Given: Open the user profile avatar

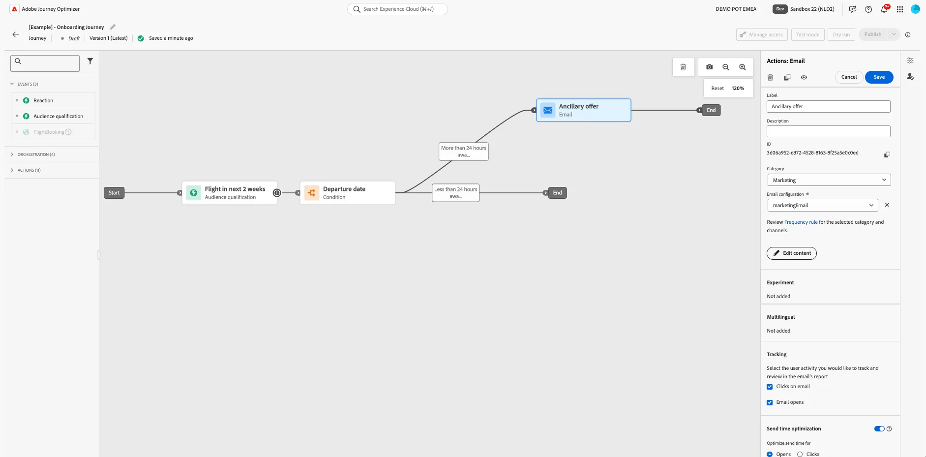Looking at the screenshot, I should pyautogui.click(x=915, y=9).
